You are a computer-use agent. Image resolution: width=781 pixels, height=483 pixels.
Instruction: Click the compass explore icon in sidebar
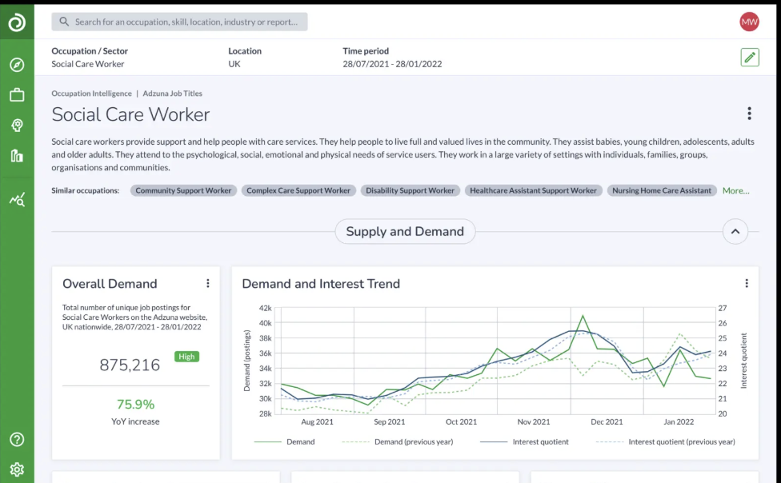pyautogui.click(x=17, y=65)
